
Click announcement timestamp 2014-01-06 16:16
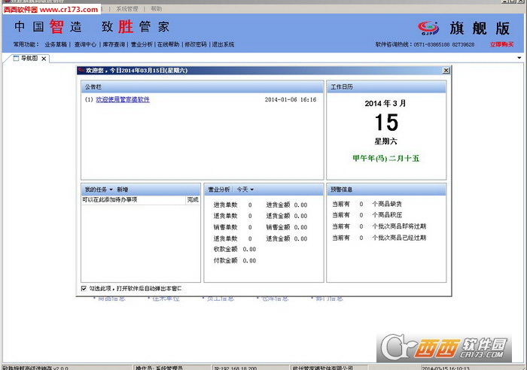tap(291, 99)
